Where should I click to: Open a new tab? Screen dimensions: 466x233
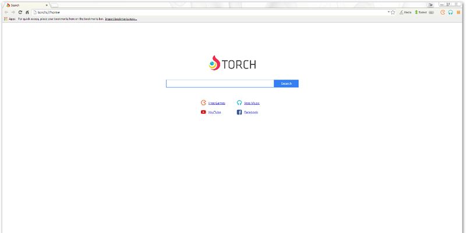click(x=54, y=5)
